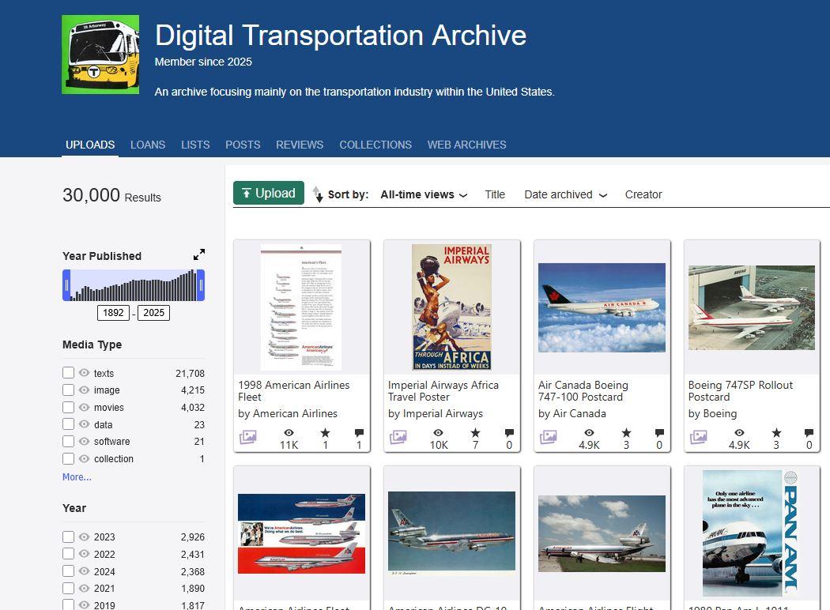Hide texts using its eye toggle
This screenshot has width=830, height=610.
tap(84, 373)
